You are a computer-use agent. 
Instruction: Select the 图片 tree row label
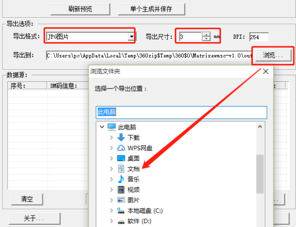click(x=133, y=200)
